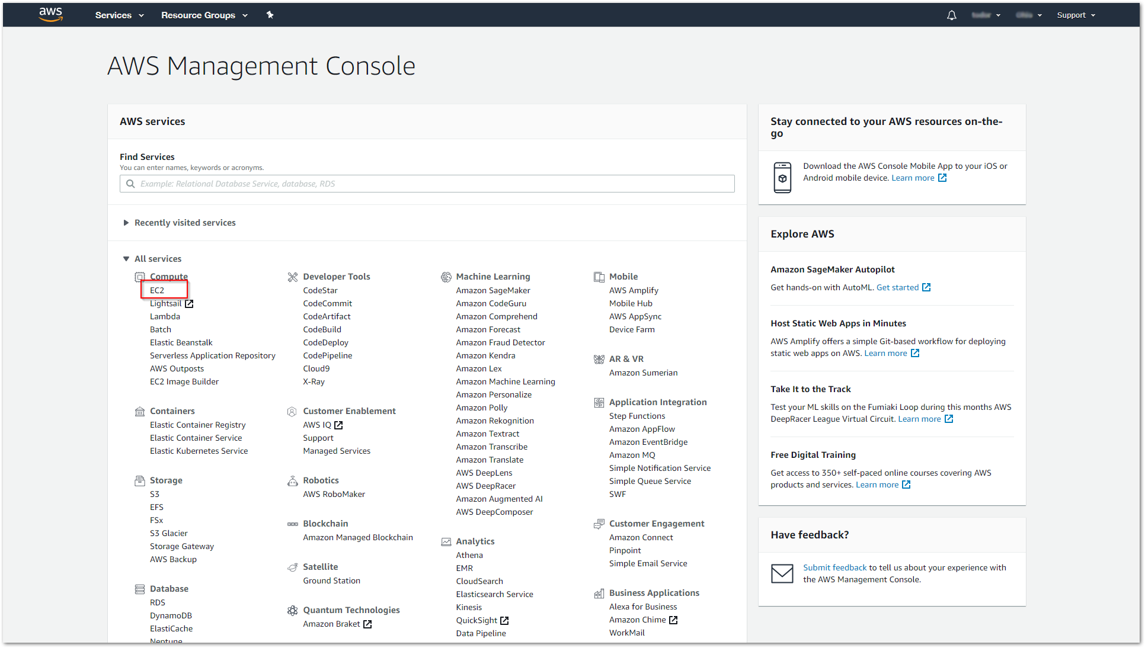Viewport: 1145px width, 648px height.
Task: Open the Lambda service
Action: click(x=165, y=316)
